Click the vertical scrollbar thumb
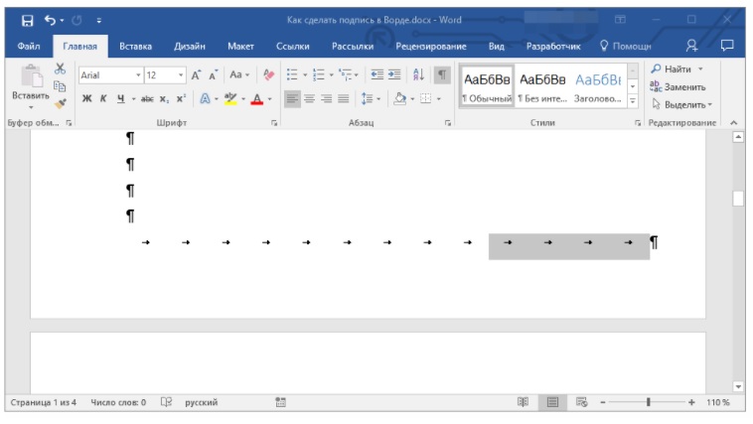 click(x=738, y=199)
